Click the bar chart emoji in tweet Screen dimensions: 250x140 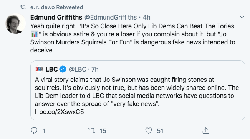(34, 34)
